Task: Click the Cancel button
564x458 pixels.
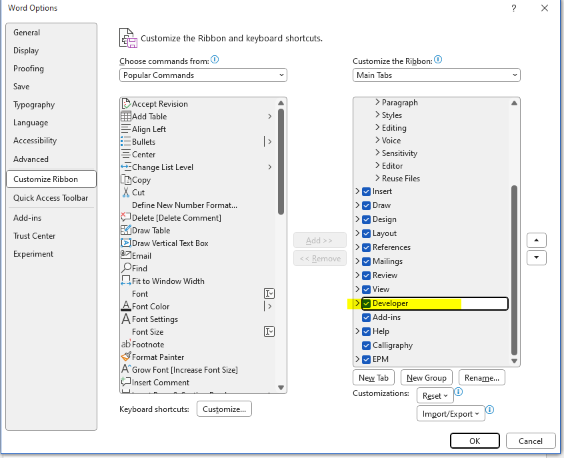Action: point(531,441)
